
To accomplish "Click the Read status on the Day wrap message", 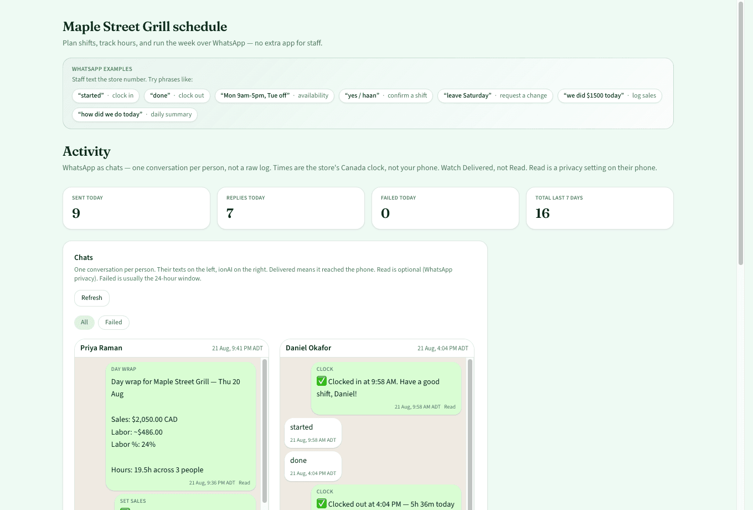I will coord(244,483).
